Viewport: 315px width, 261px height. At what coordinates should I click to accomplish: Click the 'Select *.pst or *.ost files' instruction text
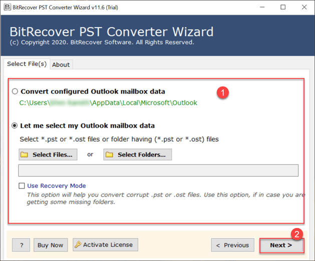119,139
